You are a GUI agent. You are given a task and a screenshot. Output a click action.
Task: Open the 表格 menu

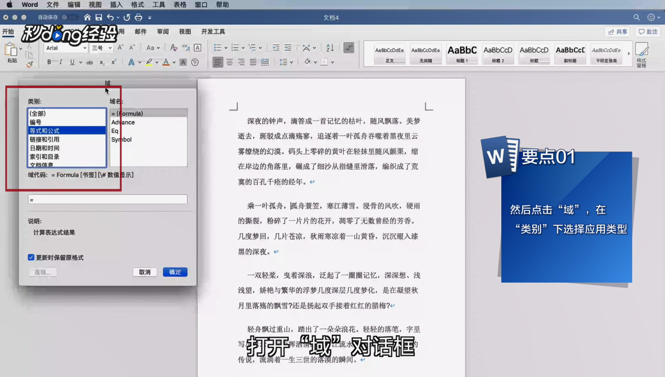(x=180, y=5)
